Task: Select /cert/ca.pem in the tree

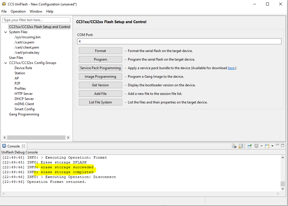Action: [25, 42]
